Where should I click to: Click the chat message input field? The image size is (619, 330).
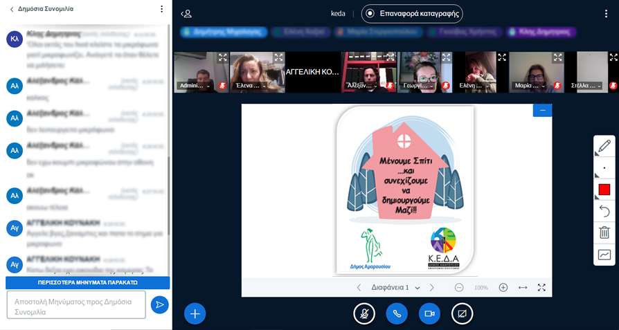76,304
